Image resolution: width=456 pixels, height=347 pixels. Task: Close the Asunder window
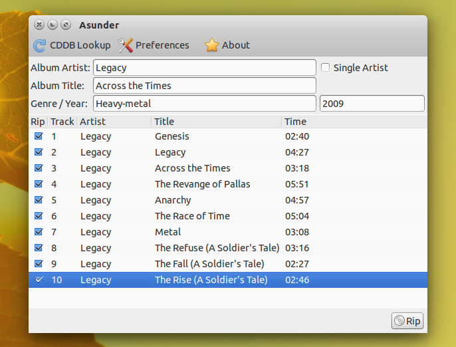point(39,25)
